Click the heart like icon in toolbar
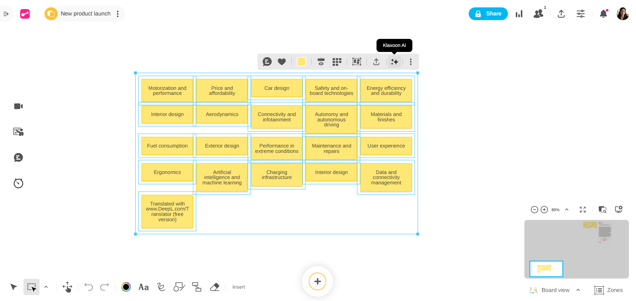This screenshot has width=636, height=301. [282, 62]
